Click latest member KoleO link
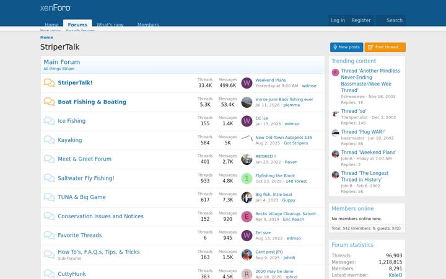Screen dimensions: 446x279 pyautogui.click(x=395, y=275)
